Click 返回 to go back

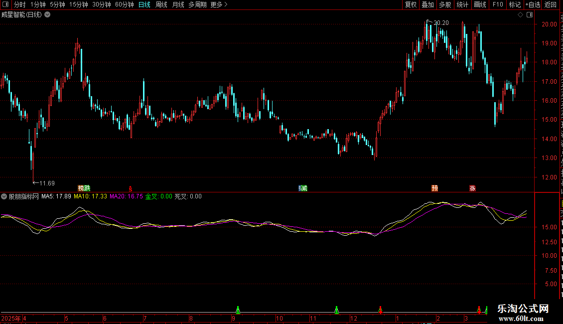click(x=551, y=4)
